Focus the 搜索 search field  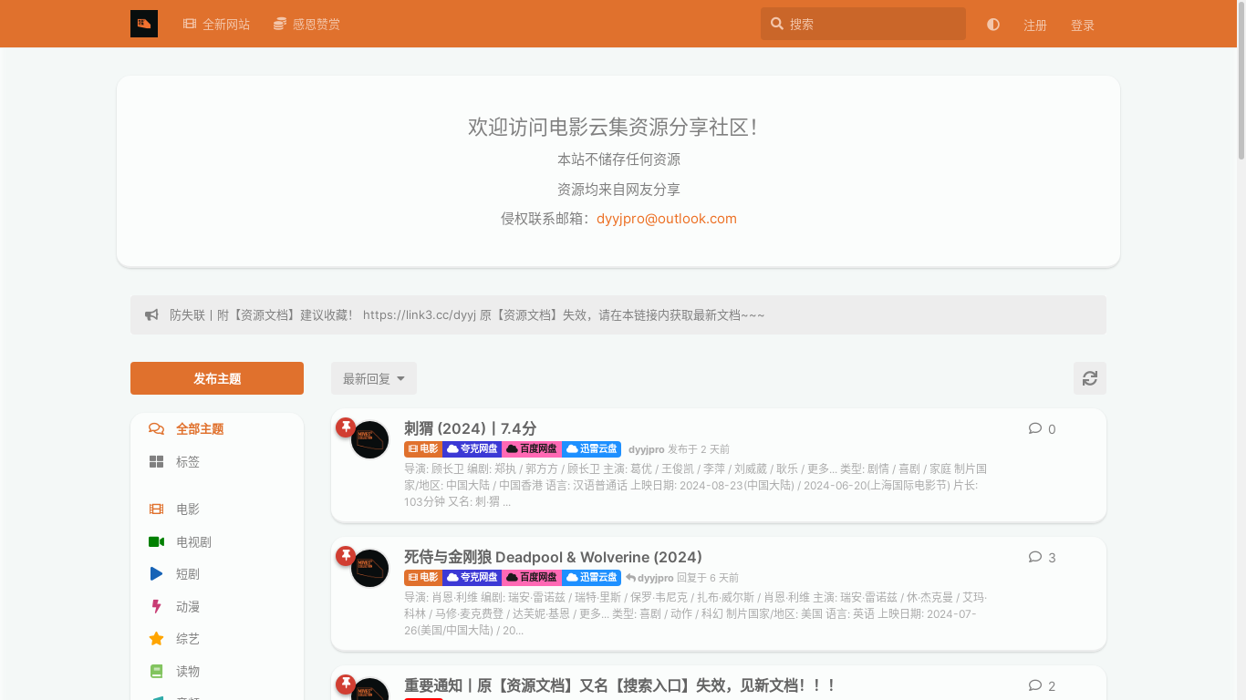pos(863,24)
